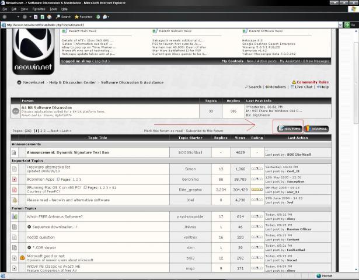Click the Favorites star toolbar icon
The width and height of the screenshot is (359, 280).
click(x=76, y=17)
